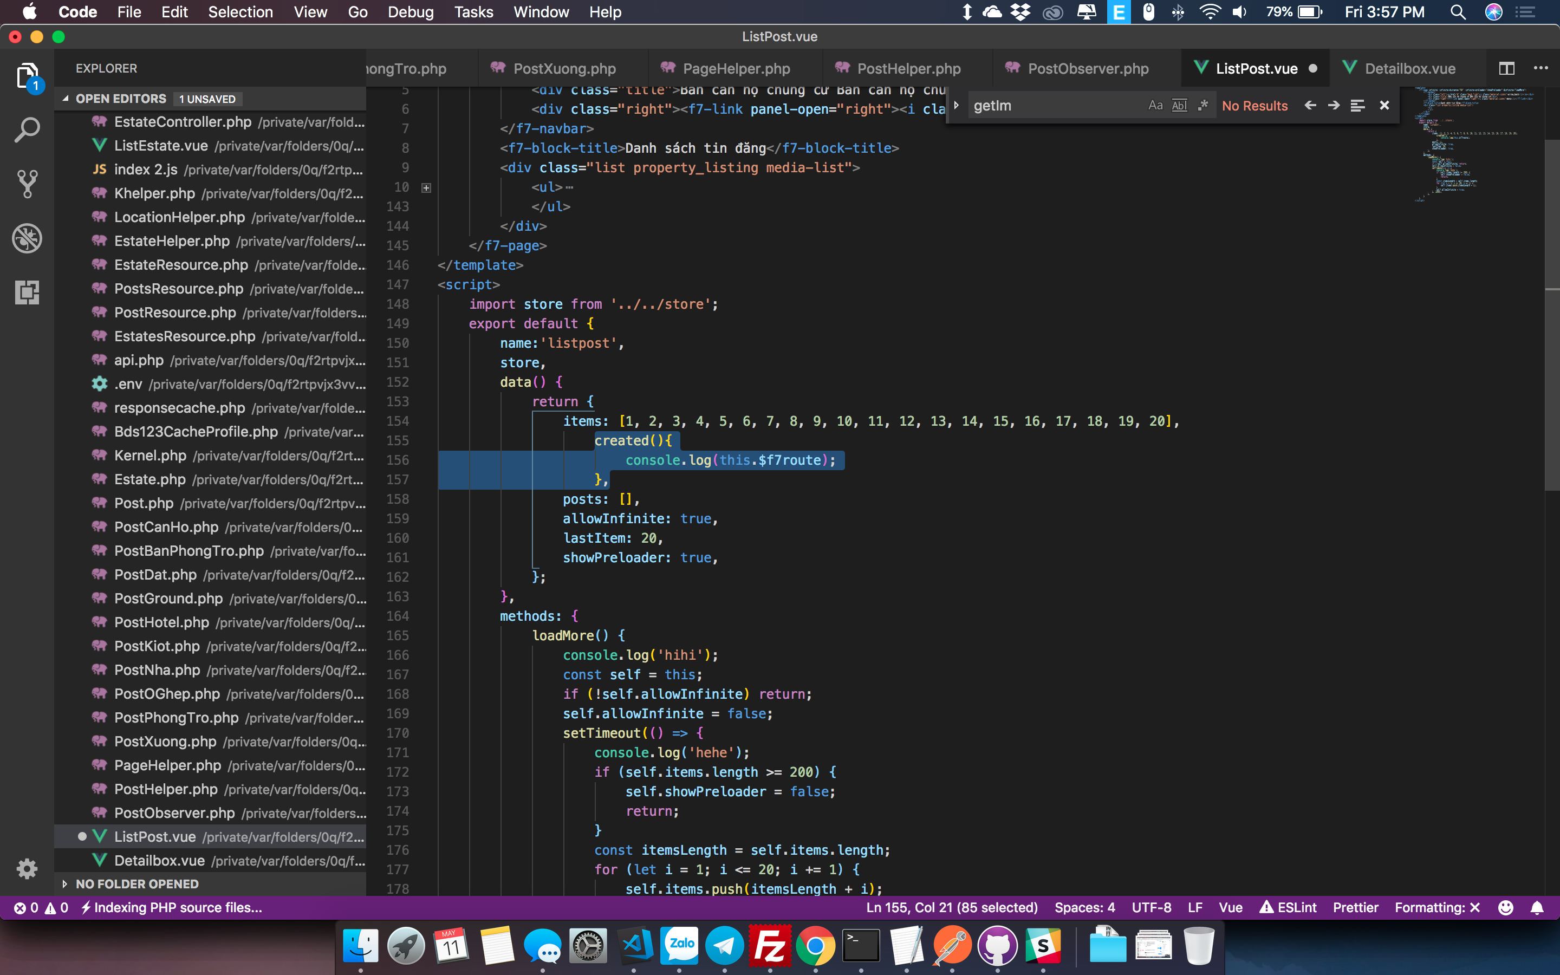Click the smiley feedback icon in status bar
The width and height of the screenshot is (1560, 975).
point(1506,907)
